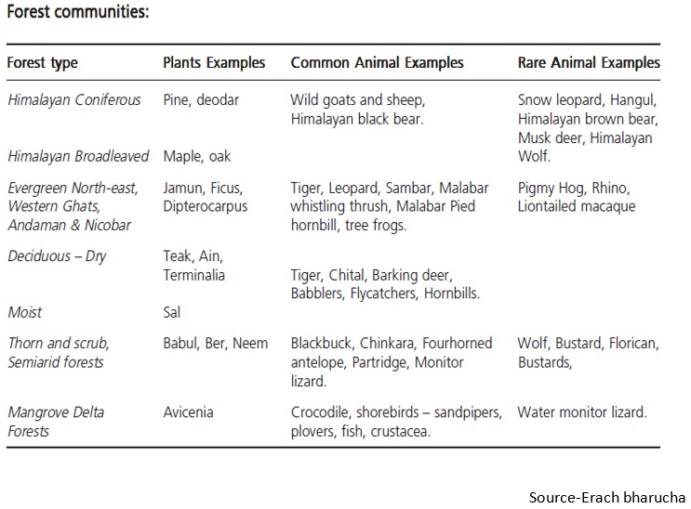Click the "Source-Erach bharucha" credit text

605,497
